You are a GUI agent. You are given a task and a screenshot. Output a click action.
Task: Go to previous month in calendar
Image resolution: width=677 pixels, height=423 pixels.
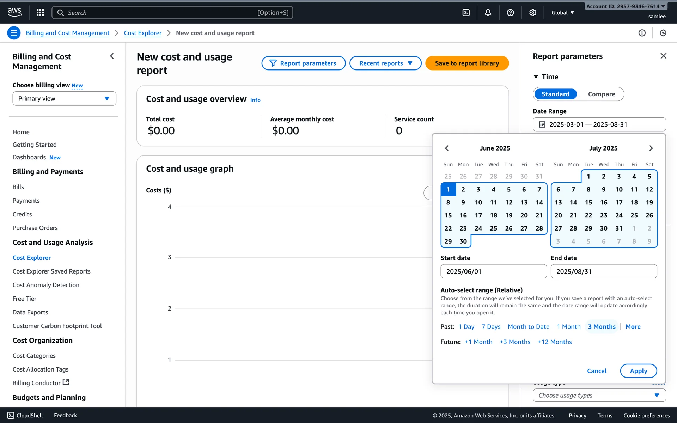click(x=447, y=148)
